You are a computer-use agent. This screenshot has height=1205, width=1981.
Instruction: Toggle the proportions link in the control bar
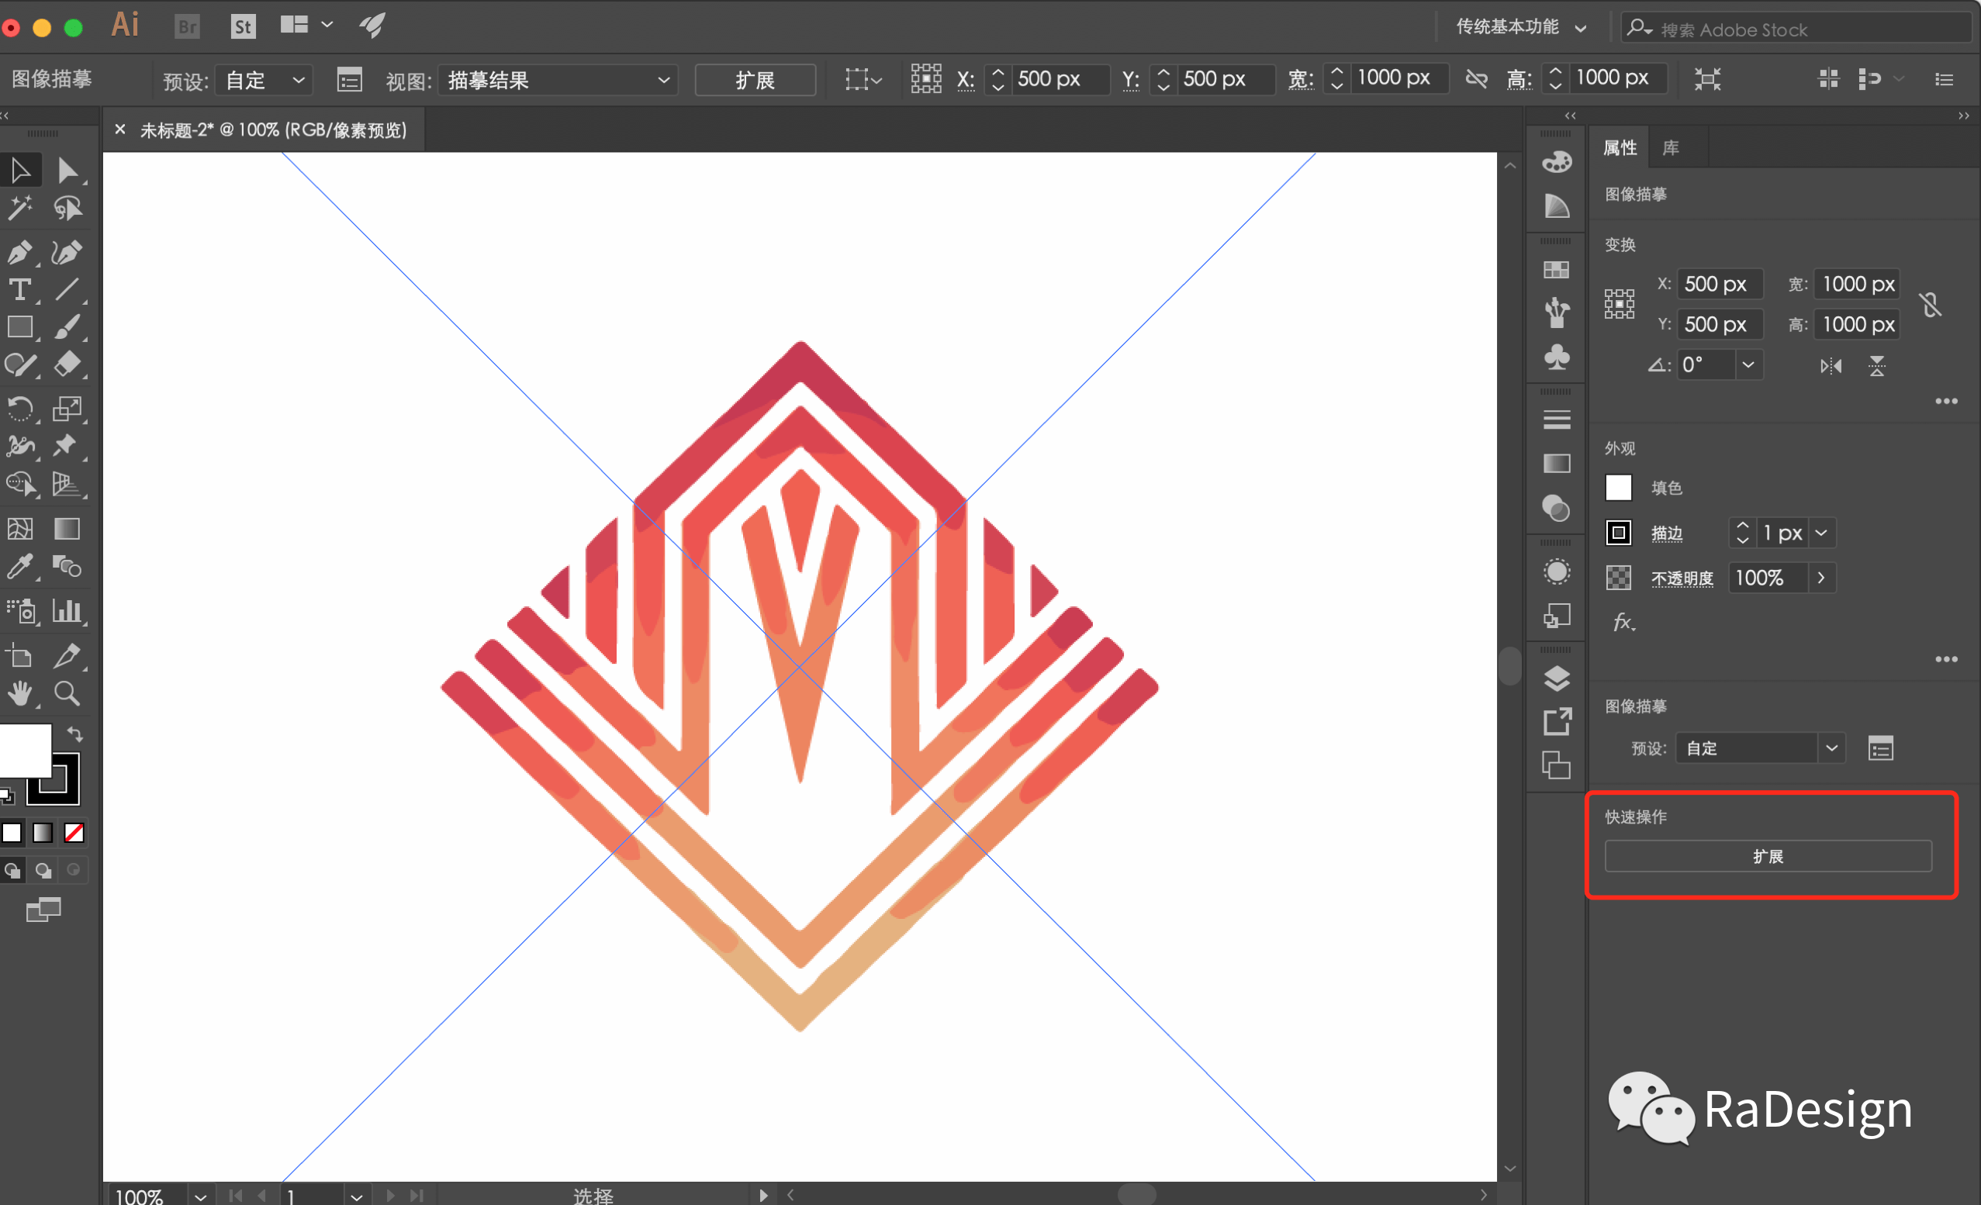[x=1476, y=79]
